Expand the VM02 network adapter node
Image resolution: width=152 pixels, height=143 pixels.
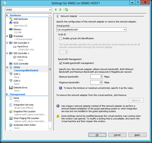pos(7,67)
